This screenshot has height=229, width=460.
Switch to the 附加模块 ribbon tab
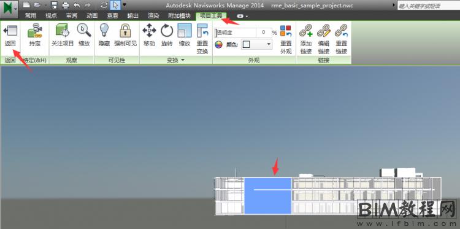[x=179, y=16]
